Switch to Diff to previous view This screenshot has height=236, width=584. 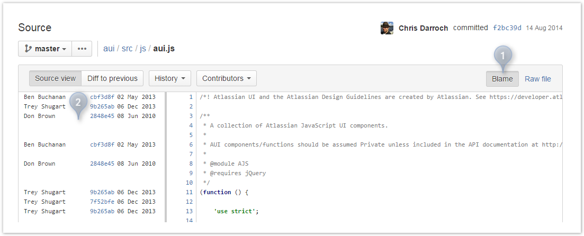[112, 78]
